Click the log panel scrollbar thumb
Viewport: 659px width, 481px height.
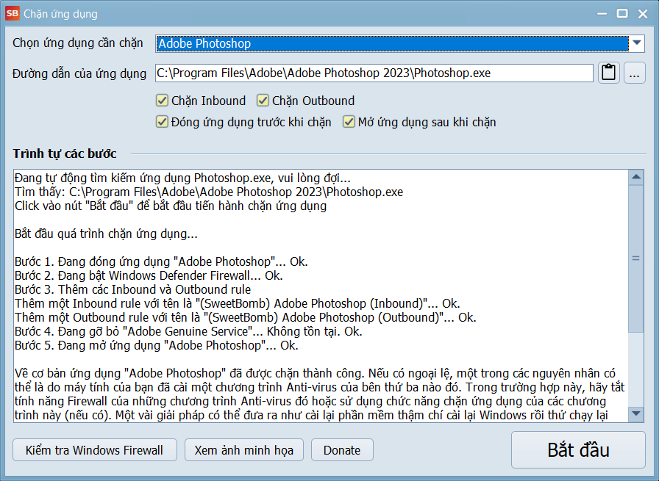(636, 258)
